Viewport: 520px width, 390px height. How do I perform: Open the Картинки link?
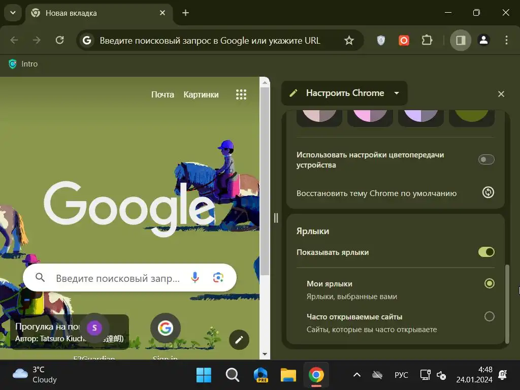(201, 94)
